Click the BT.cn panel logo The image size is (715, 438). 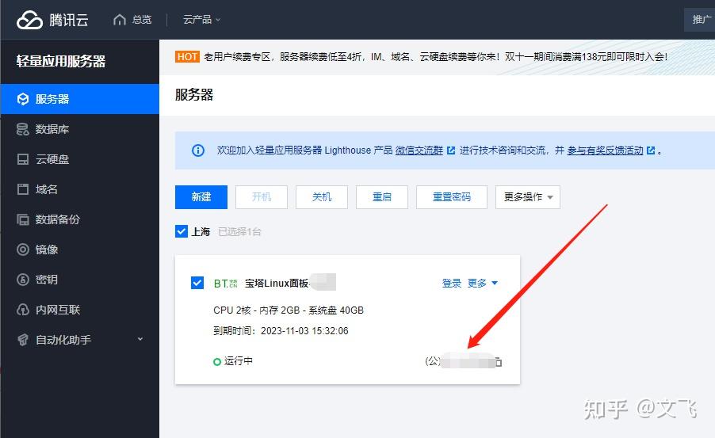[x=226, y=284]
